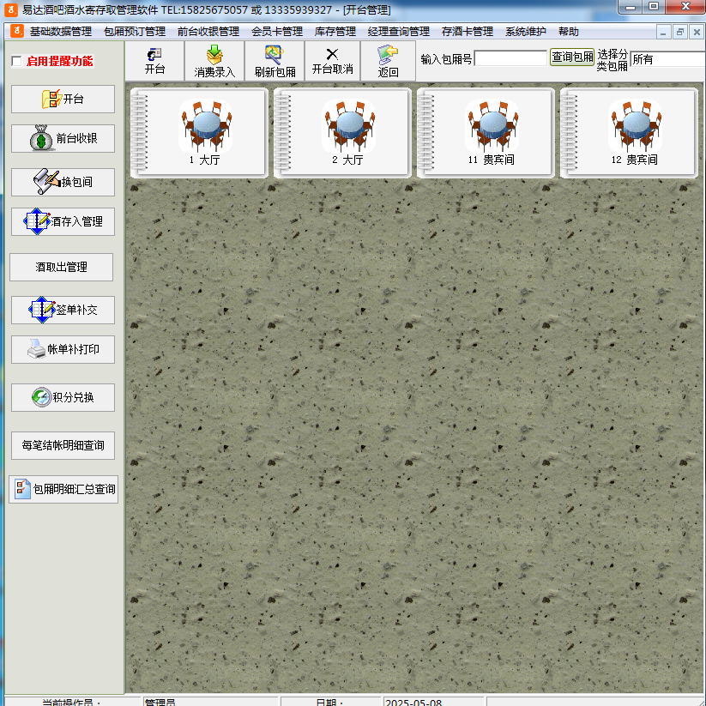Open the 基础数据管理 menu
Screen dimensions: 706x706
(x=61, y=32)
